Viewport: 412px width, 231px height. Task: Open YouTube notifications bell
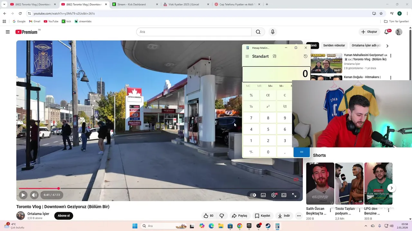pos(387,32)
